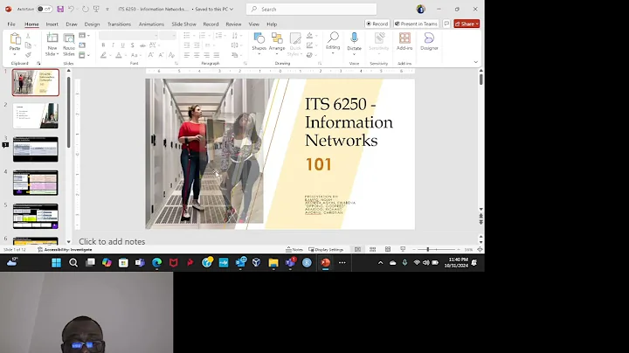Switch to the Animations tab
The image size is (629, 353).
click(x=151, y=24)
